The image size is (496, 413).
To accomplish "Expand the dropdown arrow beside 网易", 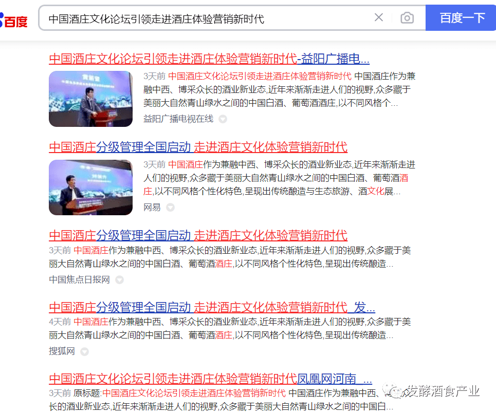I will click(x=170, y=208).
